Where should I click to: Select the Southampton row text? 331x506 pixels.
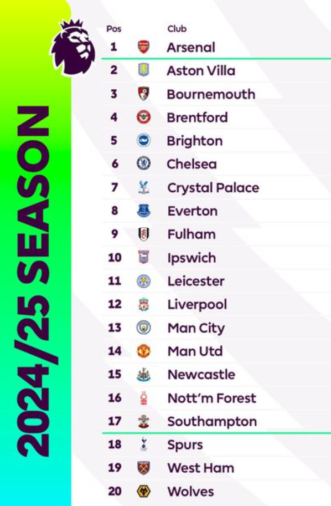(212, 422)
